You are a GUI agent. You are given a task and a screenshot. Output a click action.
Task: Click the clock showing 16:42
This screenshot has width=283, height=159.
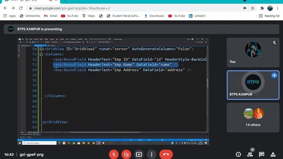(9, 155)
